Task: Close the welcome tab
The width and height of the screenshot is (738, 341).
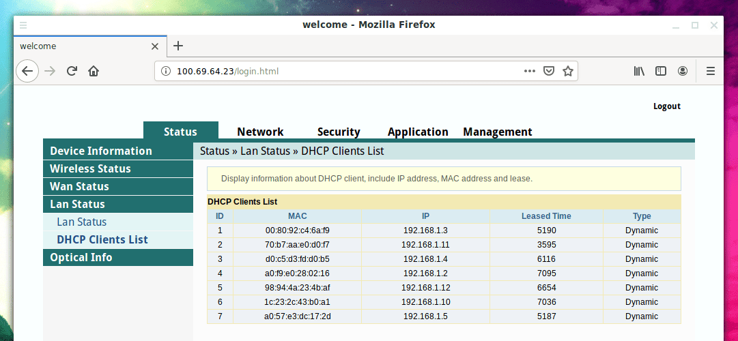Action: point(155,46)
